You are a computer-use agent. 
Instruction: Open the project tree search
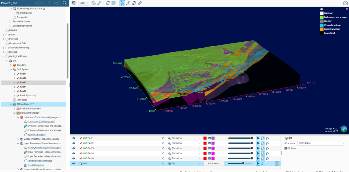click(x=65, y=3)
